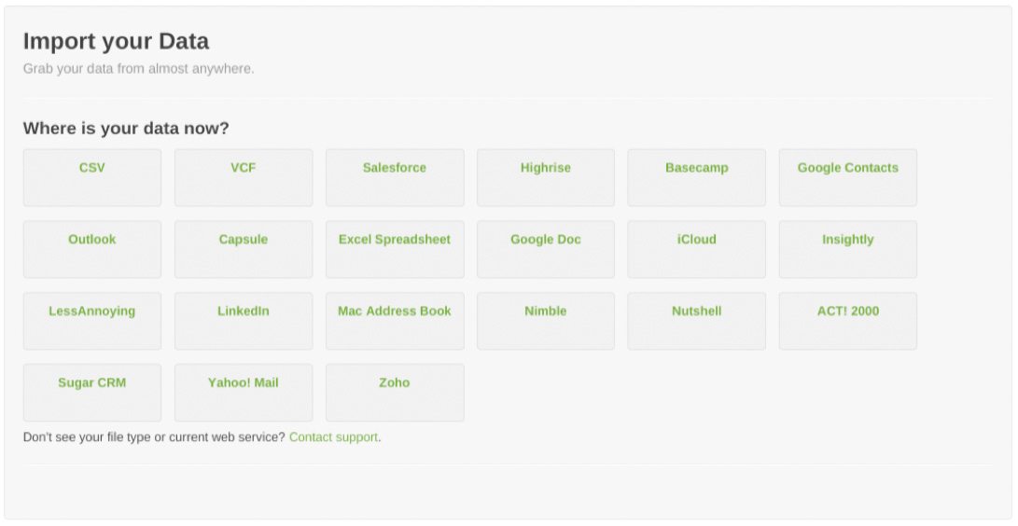The width and height of the screenshot is (1018, 526).
Task: Pick Sugar CRM for import
Action: [x=92, y=393]
